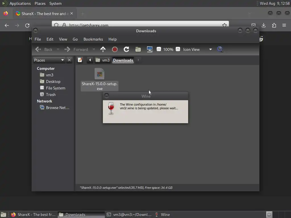Open the View menu
The height and width of the screenshot is (218, 291).
point(63,39)
